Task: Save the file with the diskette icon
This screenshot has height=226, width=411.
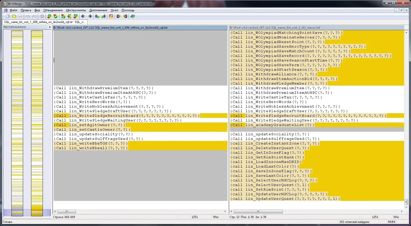Action: tap(20, 16)
